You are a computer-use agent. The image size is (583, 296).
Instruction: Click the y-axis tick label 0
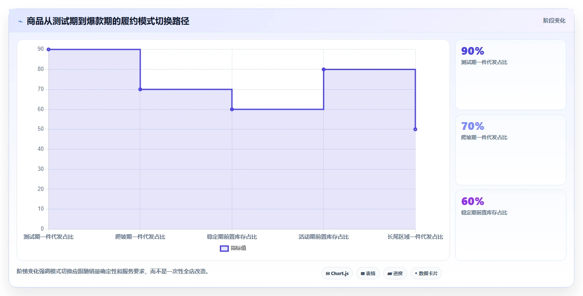click(x=42, y=229)
